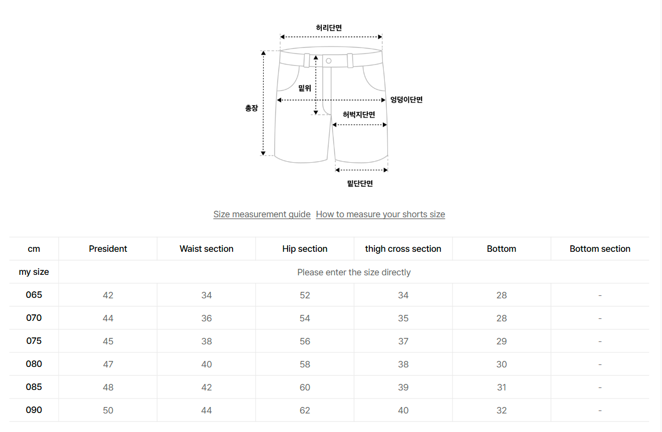
Task: Open How to measure your shorts size
Action: pos(380,214)
